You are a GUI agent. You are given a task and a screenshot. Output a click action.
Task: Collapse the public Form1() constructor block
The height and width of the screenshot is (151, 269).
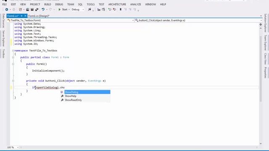coord(13,64)
